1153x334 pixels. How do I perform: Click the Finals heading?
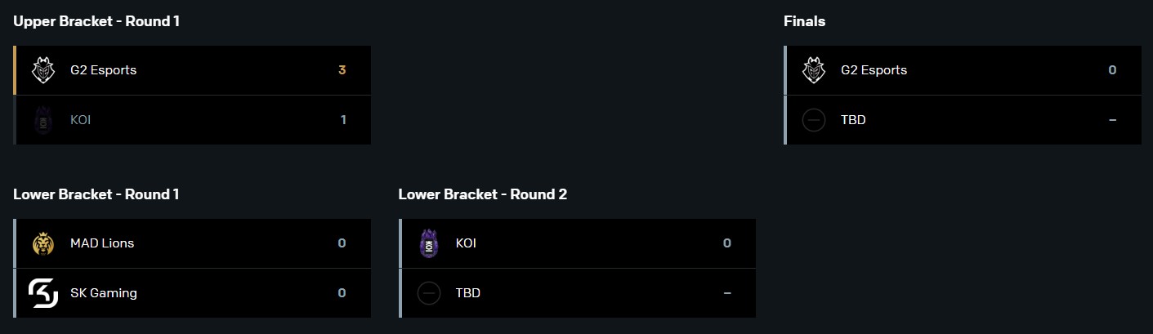(804, 21)
